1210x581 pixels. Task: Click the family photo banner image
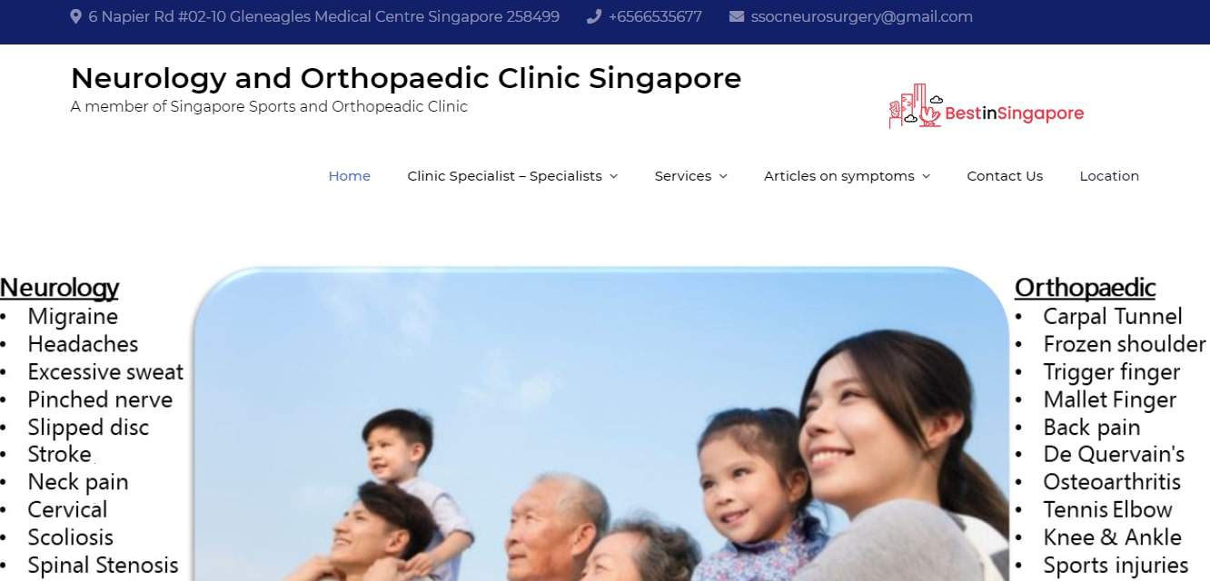pyautogui.click(x=600, y=424)
